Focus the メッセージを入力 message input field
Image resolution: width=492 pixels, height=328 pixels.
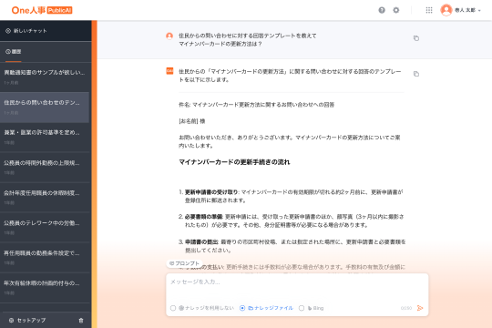click(297, 287)
